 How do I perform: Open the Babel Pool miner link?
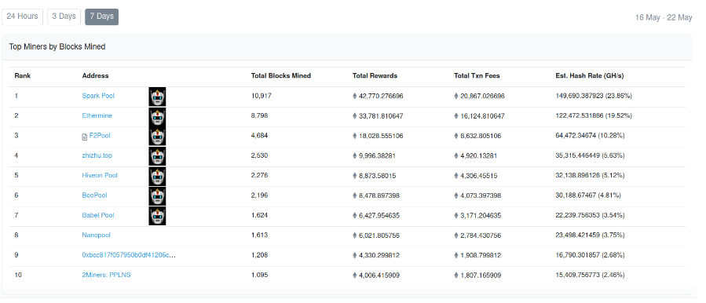(98, 215)
